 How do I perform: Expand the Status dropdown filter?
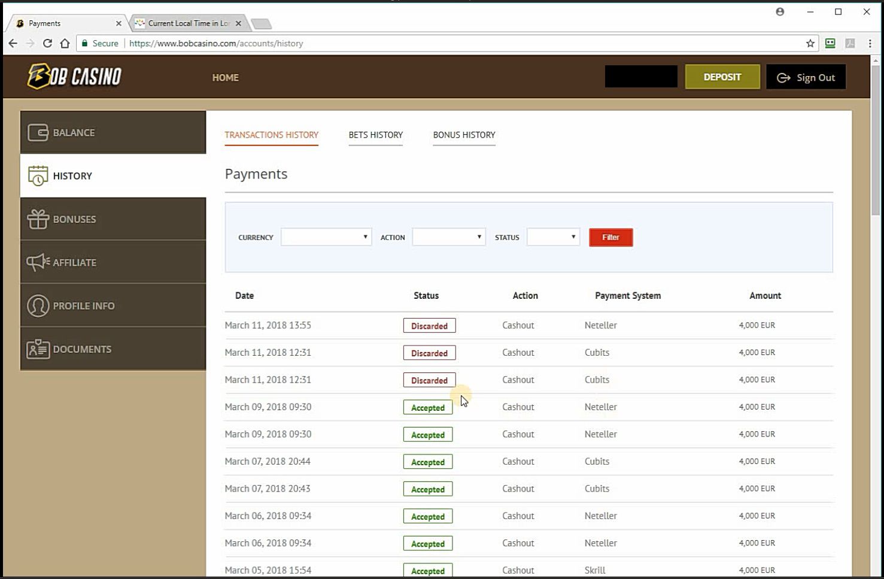coord(553,237)
